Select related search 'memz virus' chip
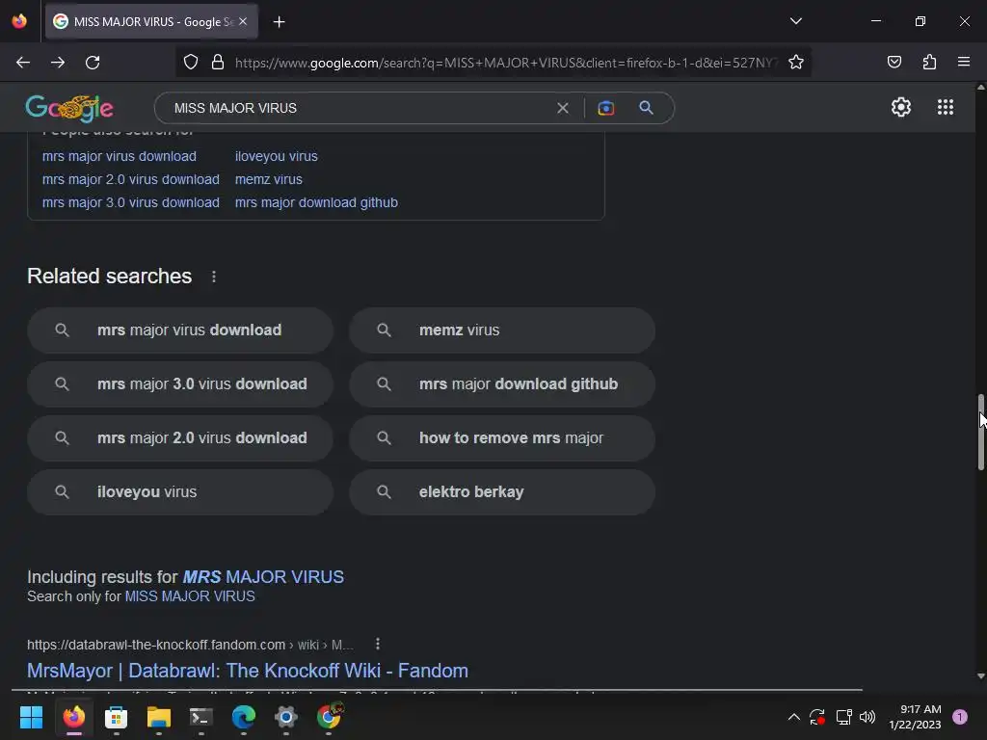The image size is (987, 740). pos(502,330)
